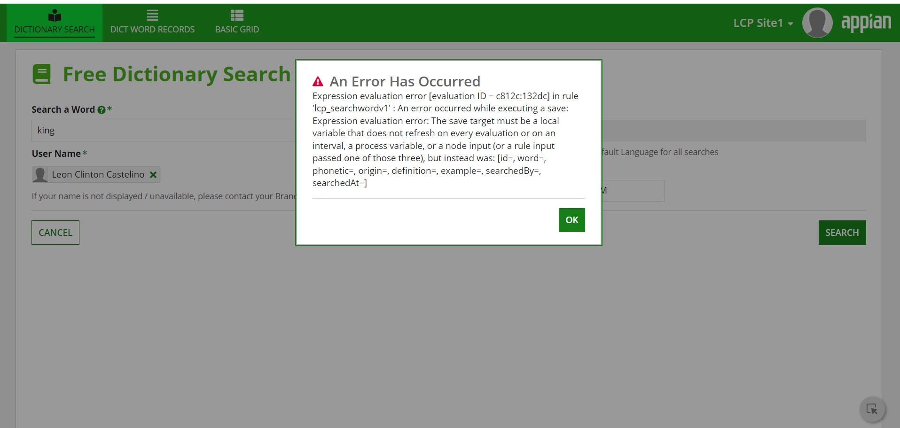Viewport: 900px width, 428px height.
Task: Click the error message text starting 'Expression evaluation error'
Action: (x=446, y=140)
